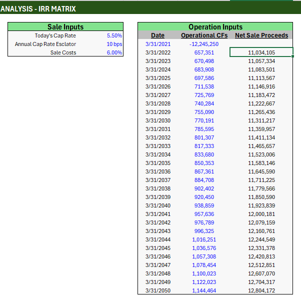This screenshot has width=301, height=303.
Task: Select net sale proceeds 12,804,172
Action: pos(261,290)
